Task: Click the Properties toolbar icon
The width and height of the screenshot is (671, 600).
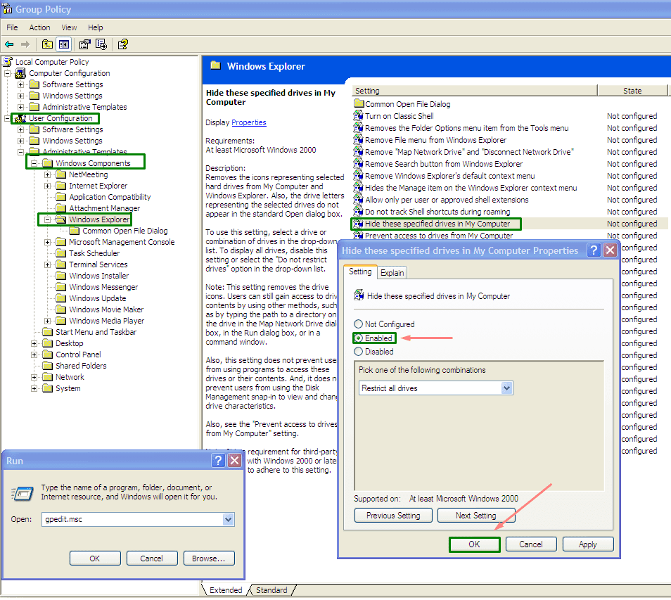Action: pos(84,44)
